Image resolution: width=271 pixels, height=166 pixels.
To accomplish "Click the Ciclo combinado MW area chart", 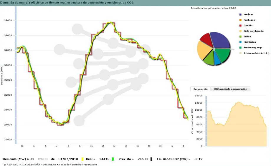I will click(236, 127).
